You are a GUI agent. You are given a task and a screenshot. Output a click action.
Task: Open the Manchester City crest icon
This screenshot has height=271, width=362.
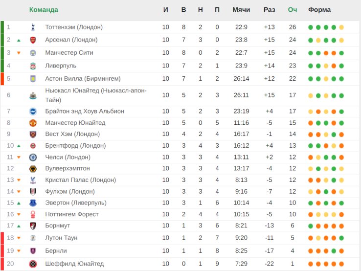click(x=33, y=53)
